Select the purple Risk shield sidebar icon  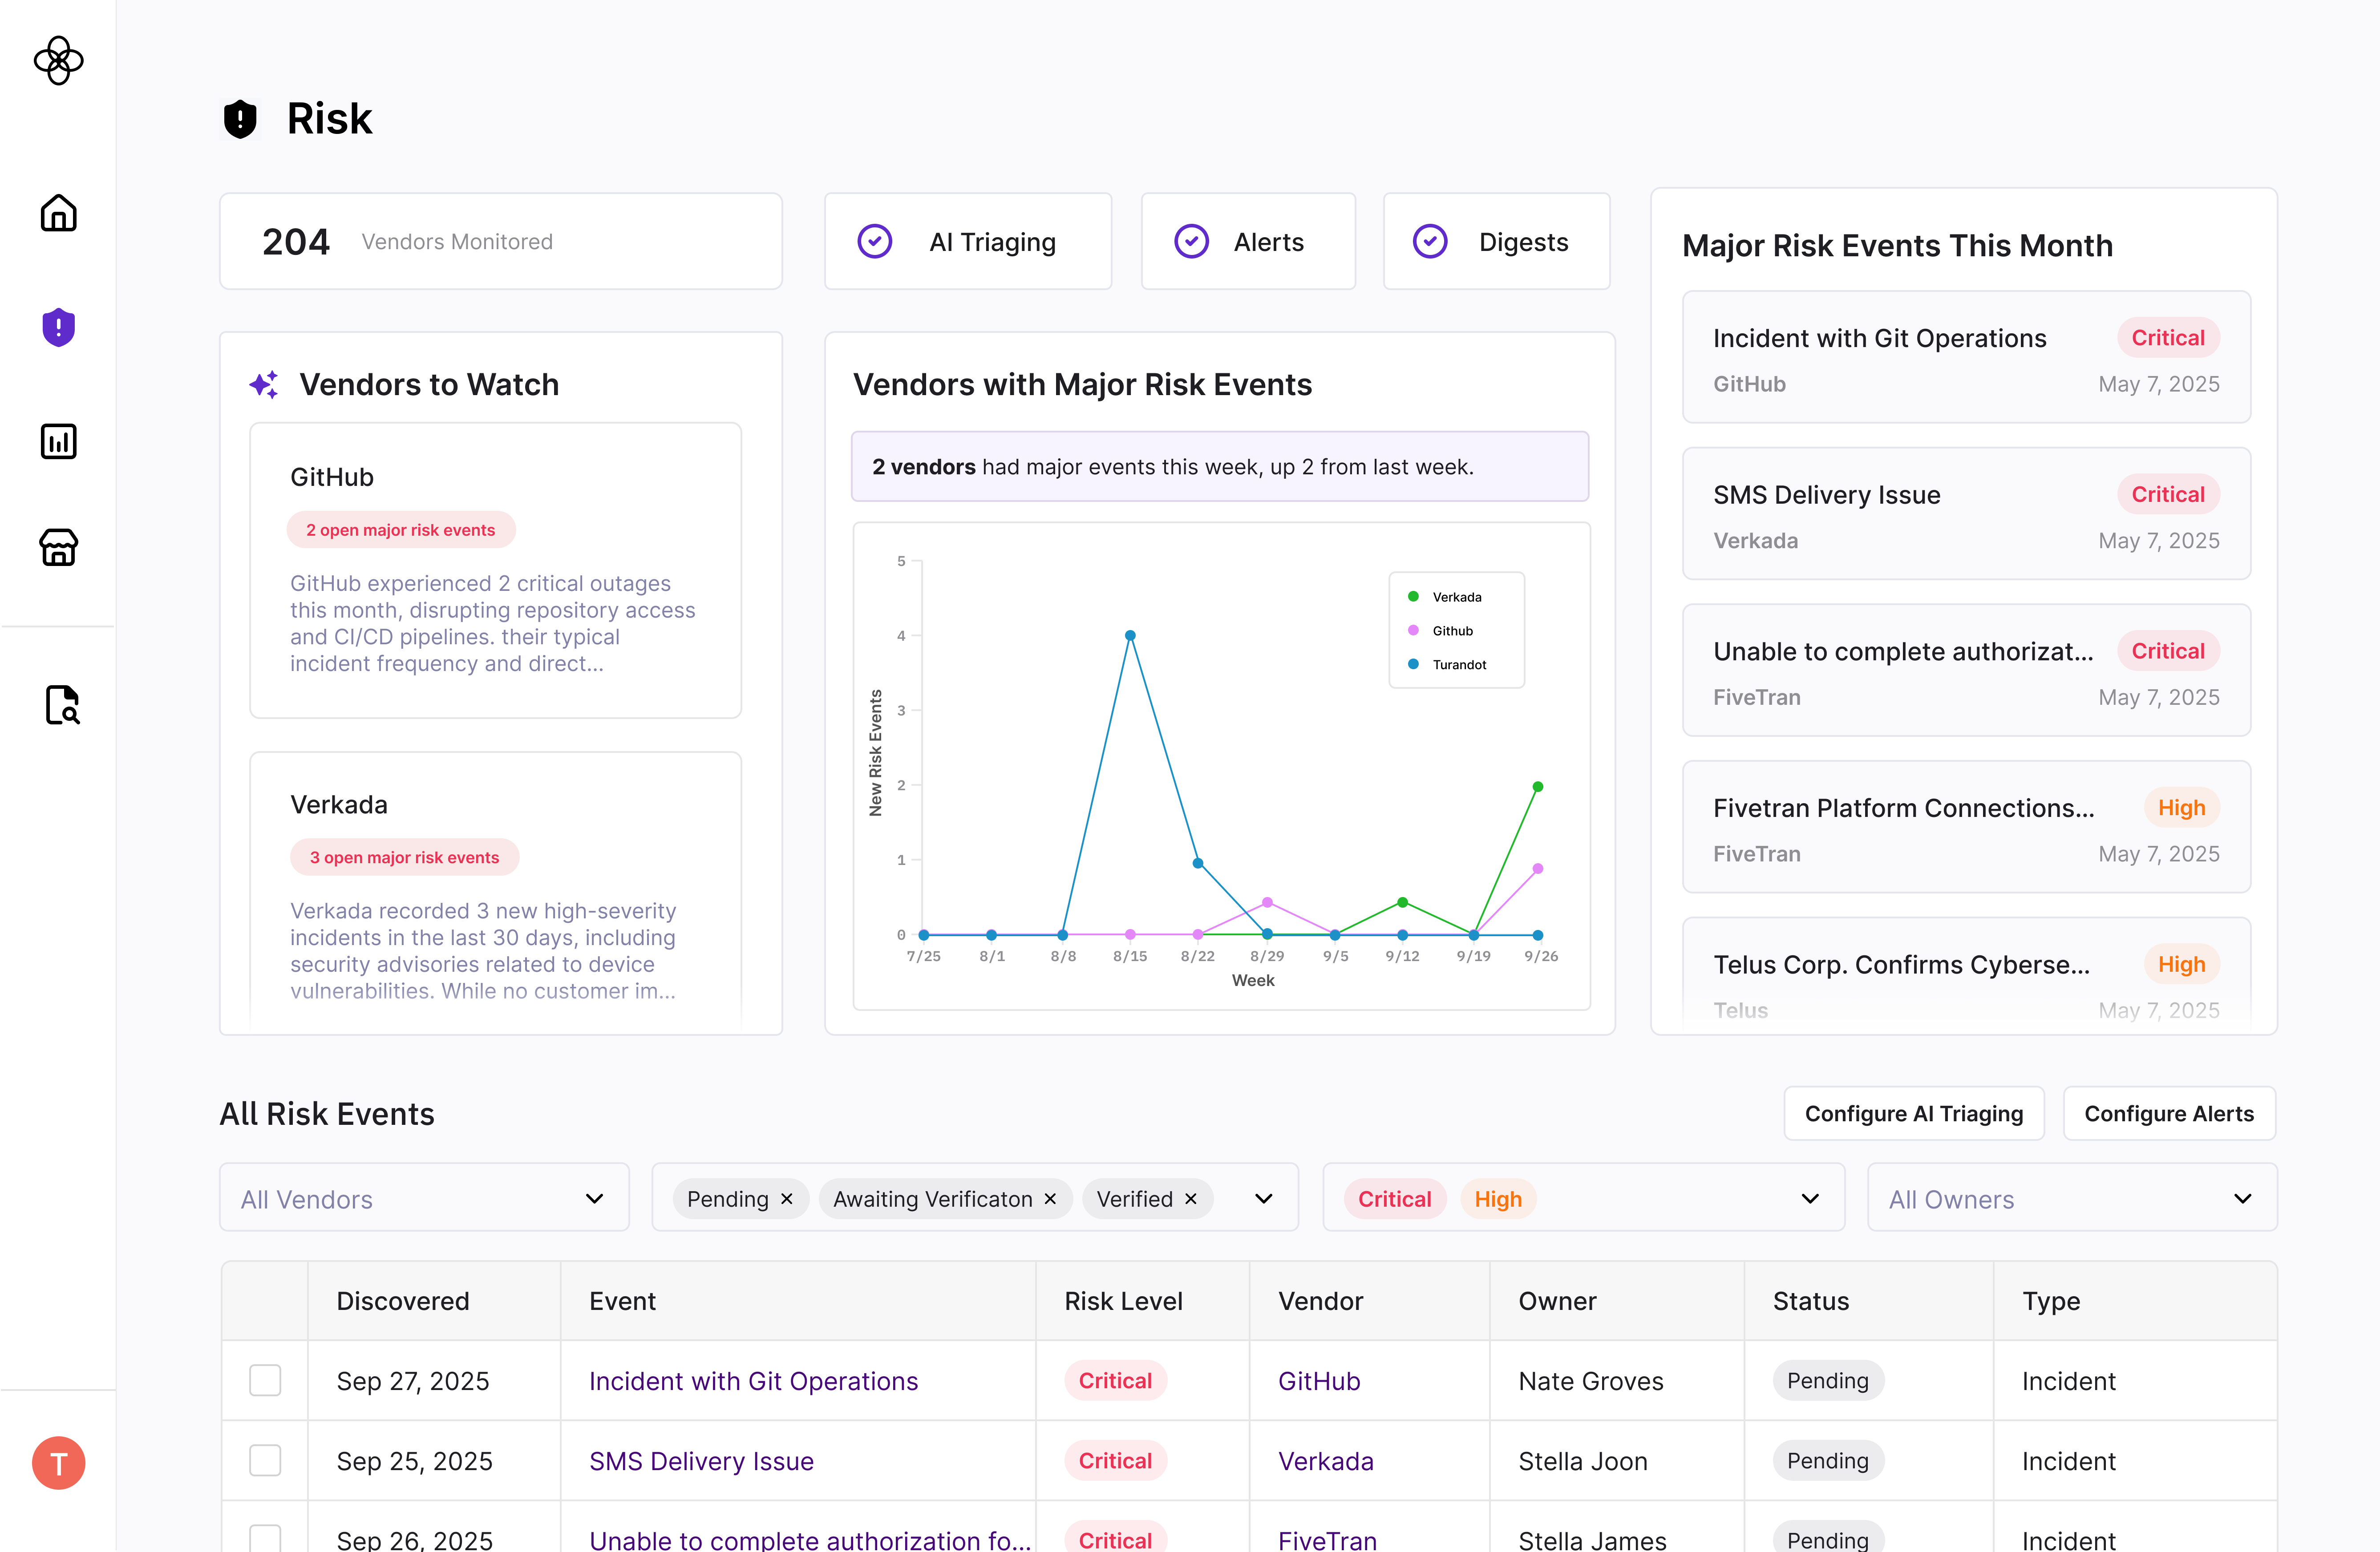[58, 327]
